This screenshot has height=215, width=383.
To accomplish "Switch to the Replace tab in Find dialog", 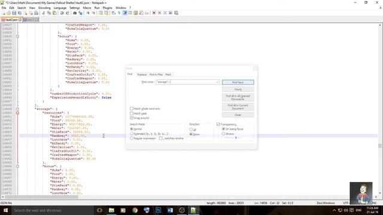I will [x=142, y=74].
